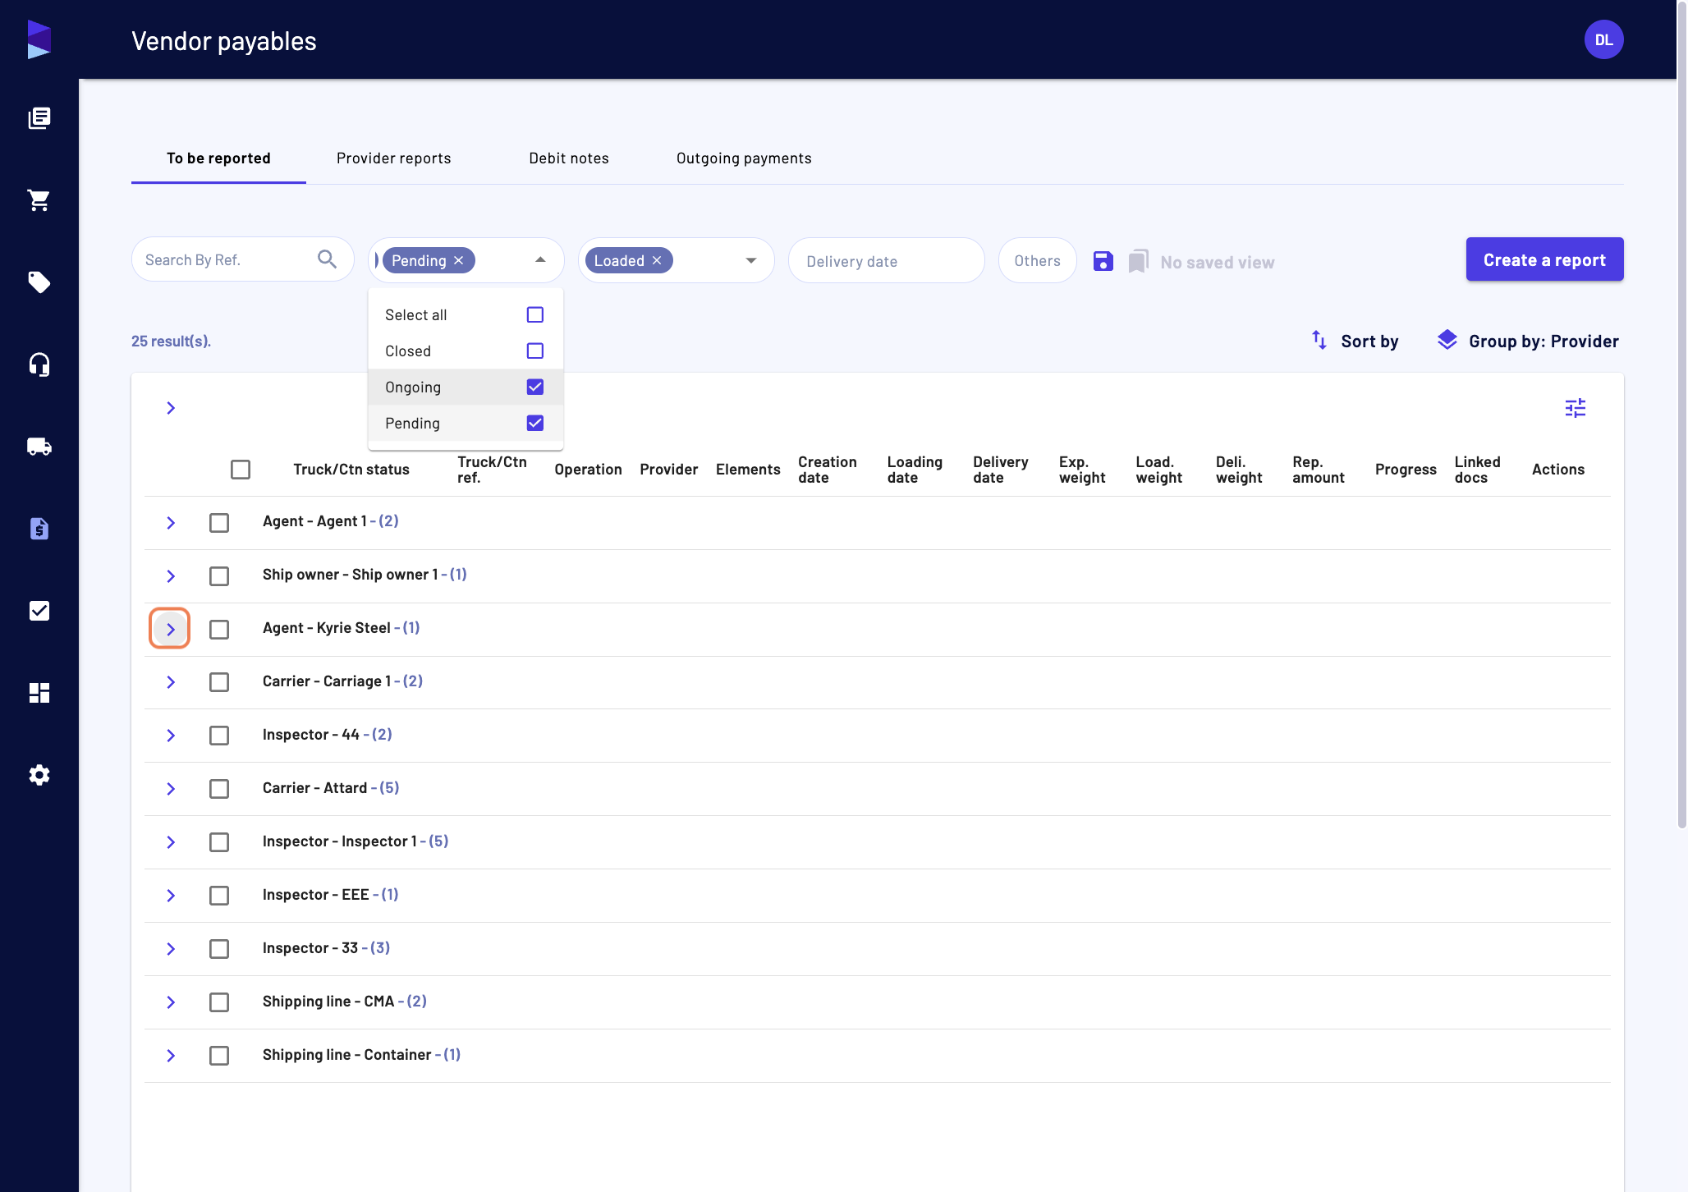Expand the Shipping line - CMA group
Viewport: 1688px width, 1192px height.
click(171, 1002)
